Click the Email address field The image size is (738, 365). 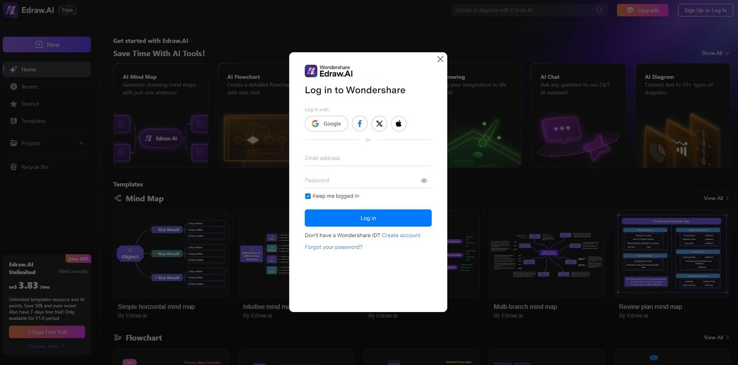coord(368,158)
